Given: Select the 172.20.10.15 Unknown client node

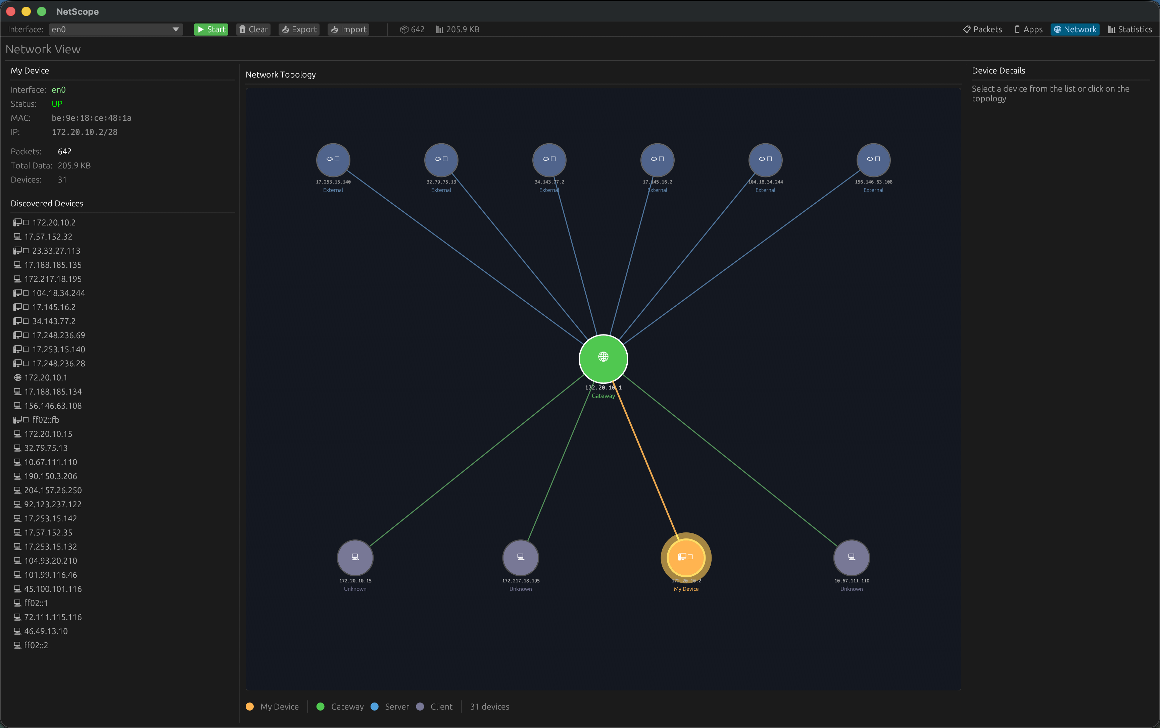Looking at the screenshot, I should pyautogui.click(x=355, y=557).
